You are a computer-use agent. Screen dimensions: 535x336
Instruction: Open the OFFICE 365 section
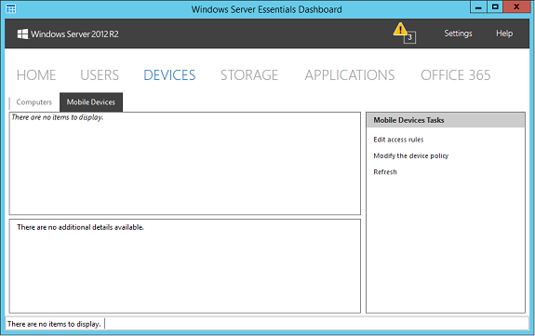click(x=456, y=75)
